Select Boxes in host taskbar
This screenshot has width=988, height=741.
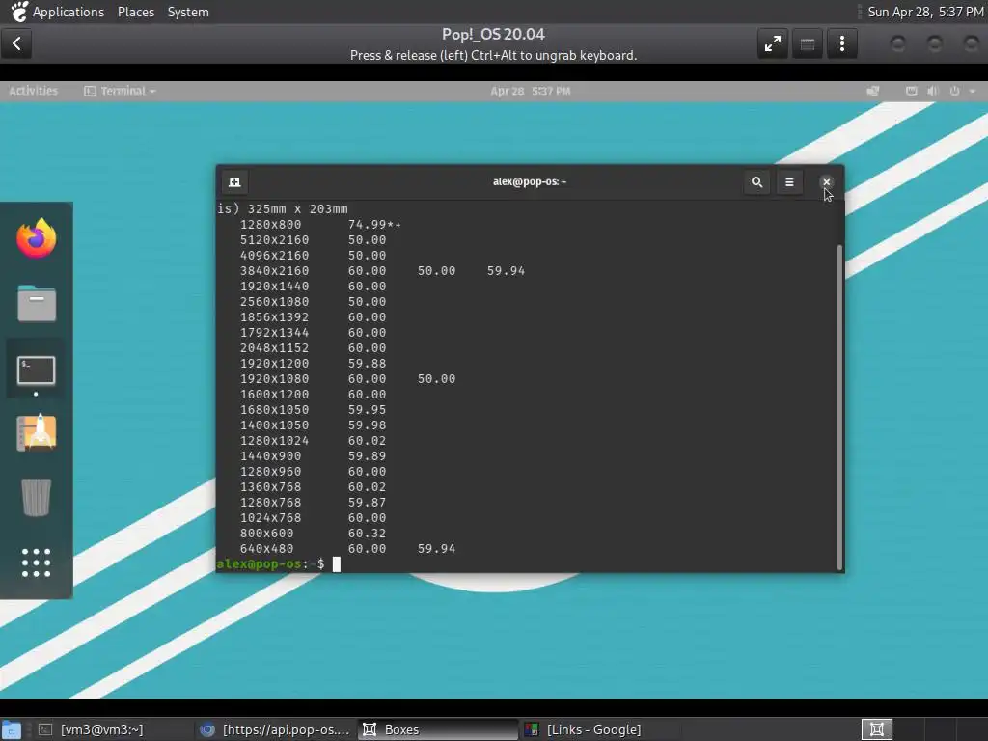click(x=438, y=729)
